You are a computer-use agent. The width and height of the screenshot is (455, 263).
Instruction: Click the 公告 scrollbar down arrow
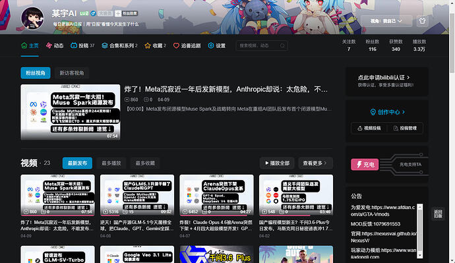coord(419,255)
